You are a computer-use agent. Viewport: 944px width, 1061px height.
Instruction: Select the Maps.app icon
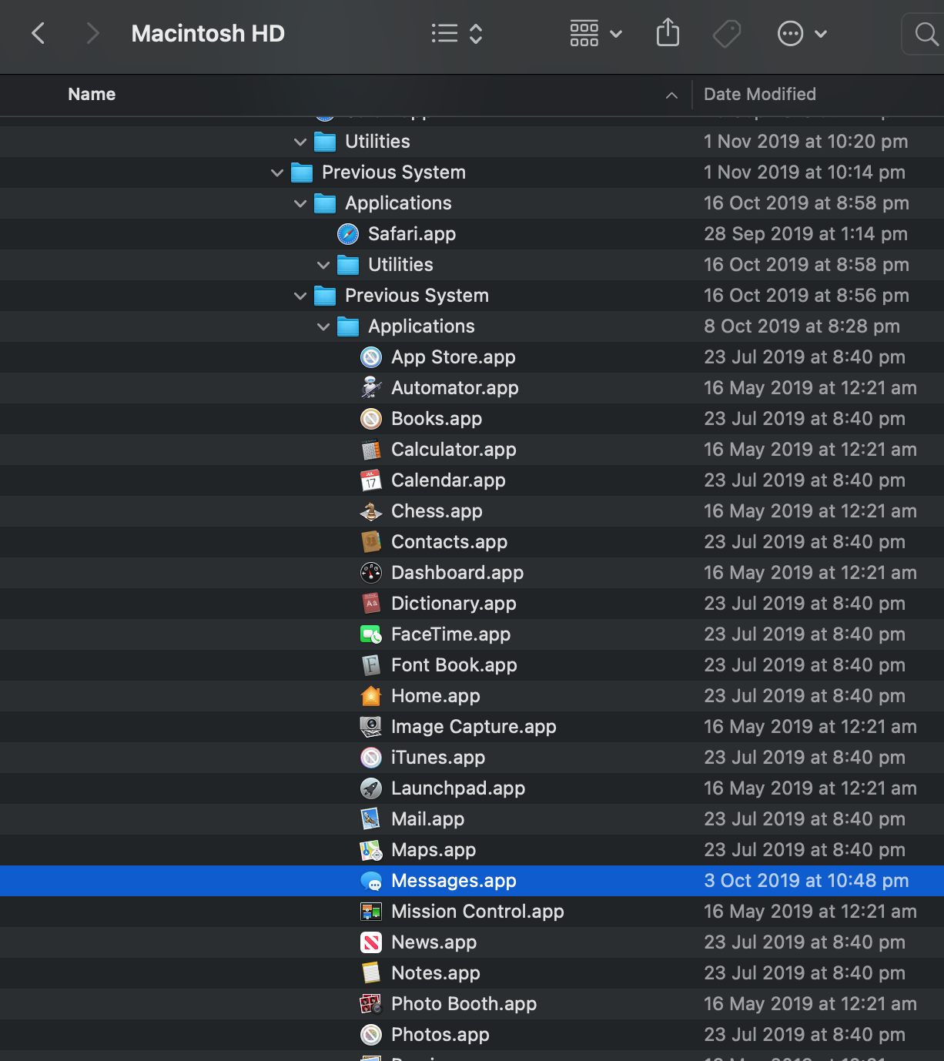[371, 850]
